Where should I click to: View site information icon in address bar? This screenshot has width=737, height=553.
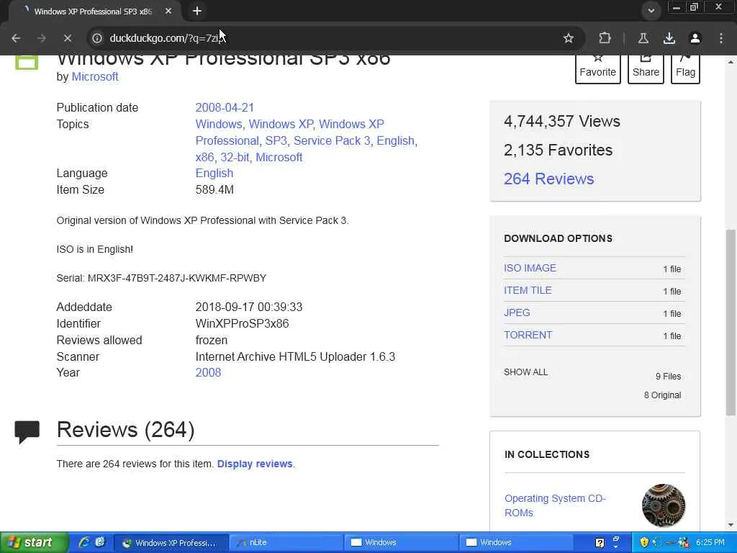97,38
